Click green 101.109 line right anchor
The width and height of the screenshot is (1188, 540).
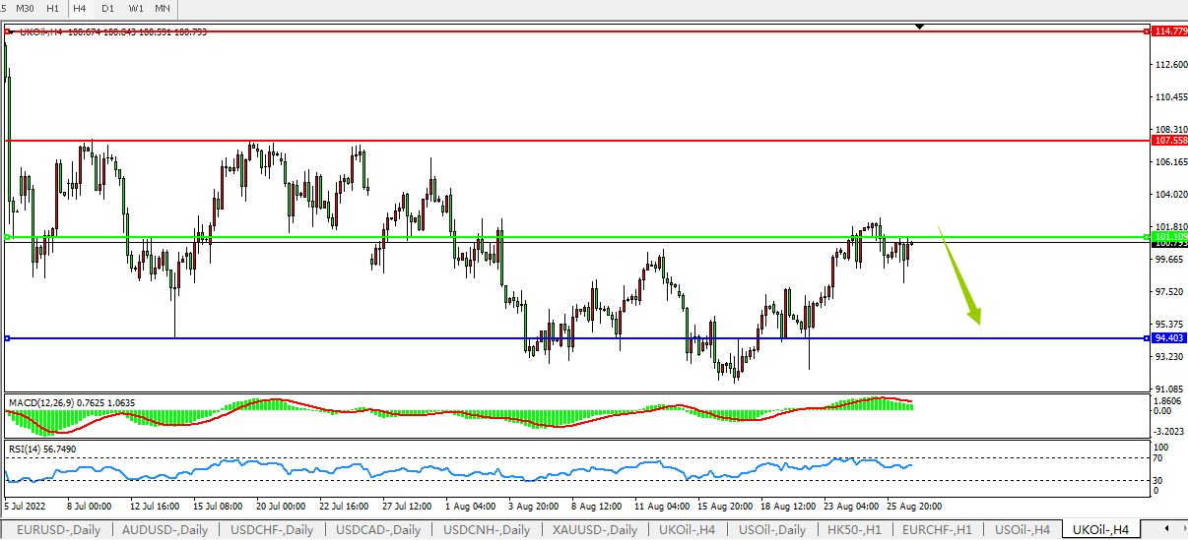click(1146, 237)
